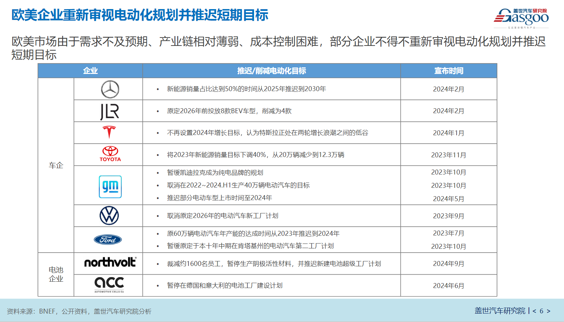564x322 pixels.
Task: Click the Volkswagen logo
Action: point(109,215)
